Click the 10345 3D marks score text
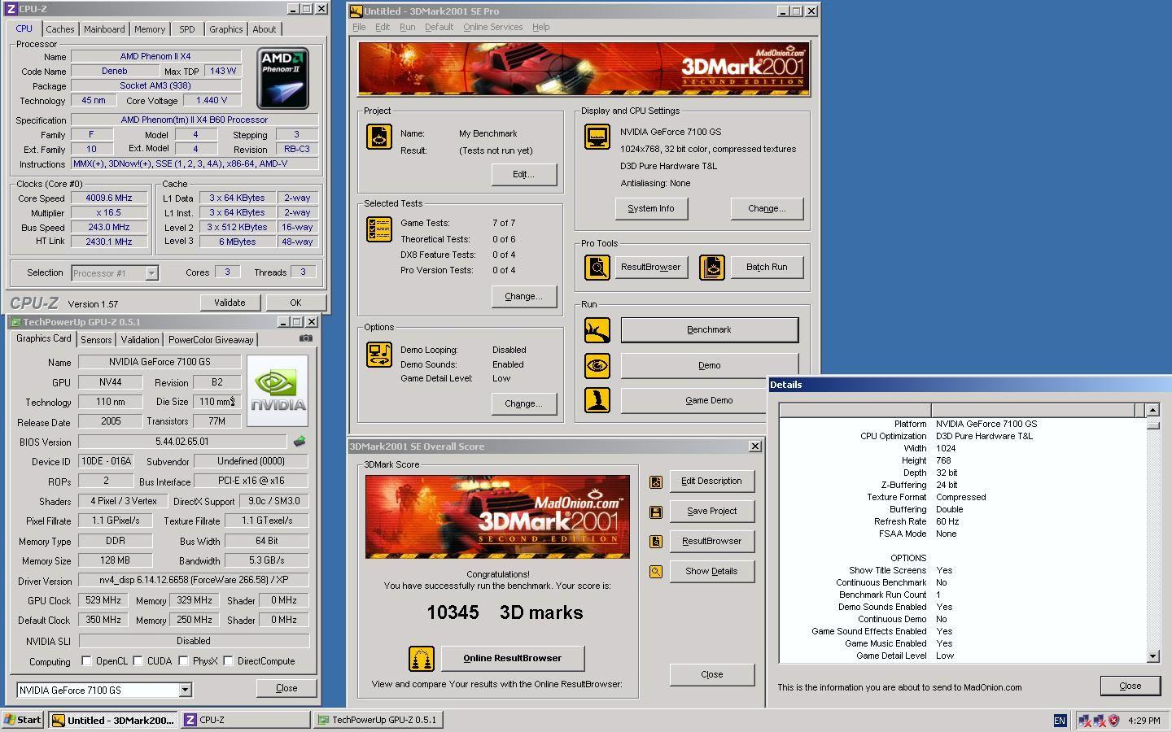The image size is (1172, 732). click(505, 613)
